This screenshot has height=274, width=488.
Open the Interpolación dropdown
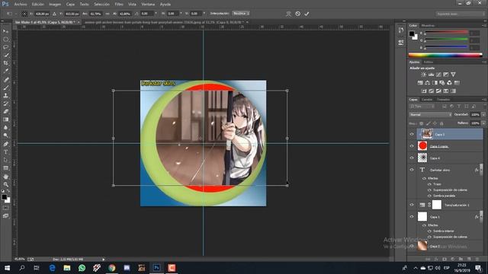[241, 14]
